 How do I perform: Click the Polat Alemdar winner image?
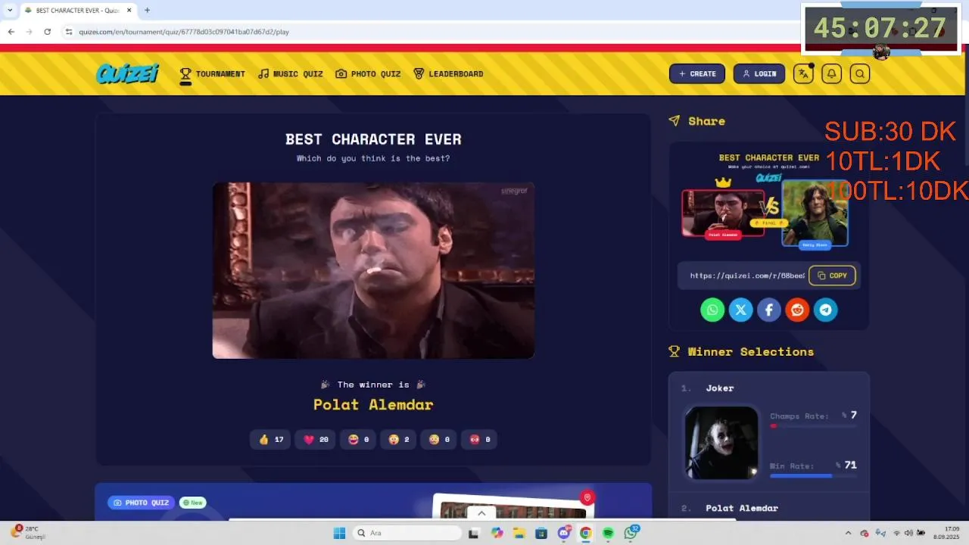click(373, 270)
